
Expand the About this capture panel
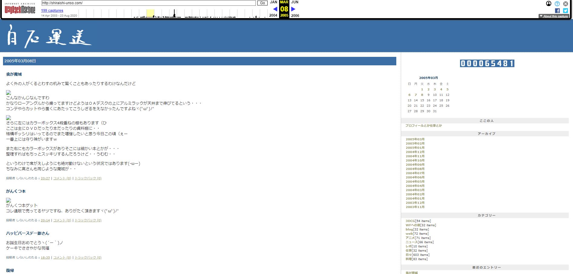click(x=554, y=16)
